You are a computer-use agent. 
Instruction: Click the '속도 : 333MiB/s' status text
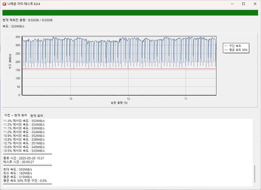pos(13,26)
